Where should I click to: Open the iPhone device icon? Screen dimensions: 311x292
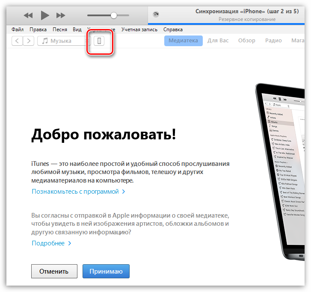tap(99, 41)
